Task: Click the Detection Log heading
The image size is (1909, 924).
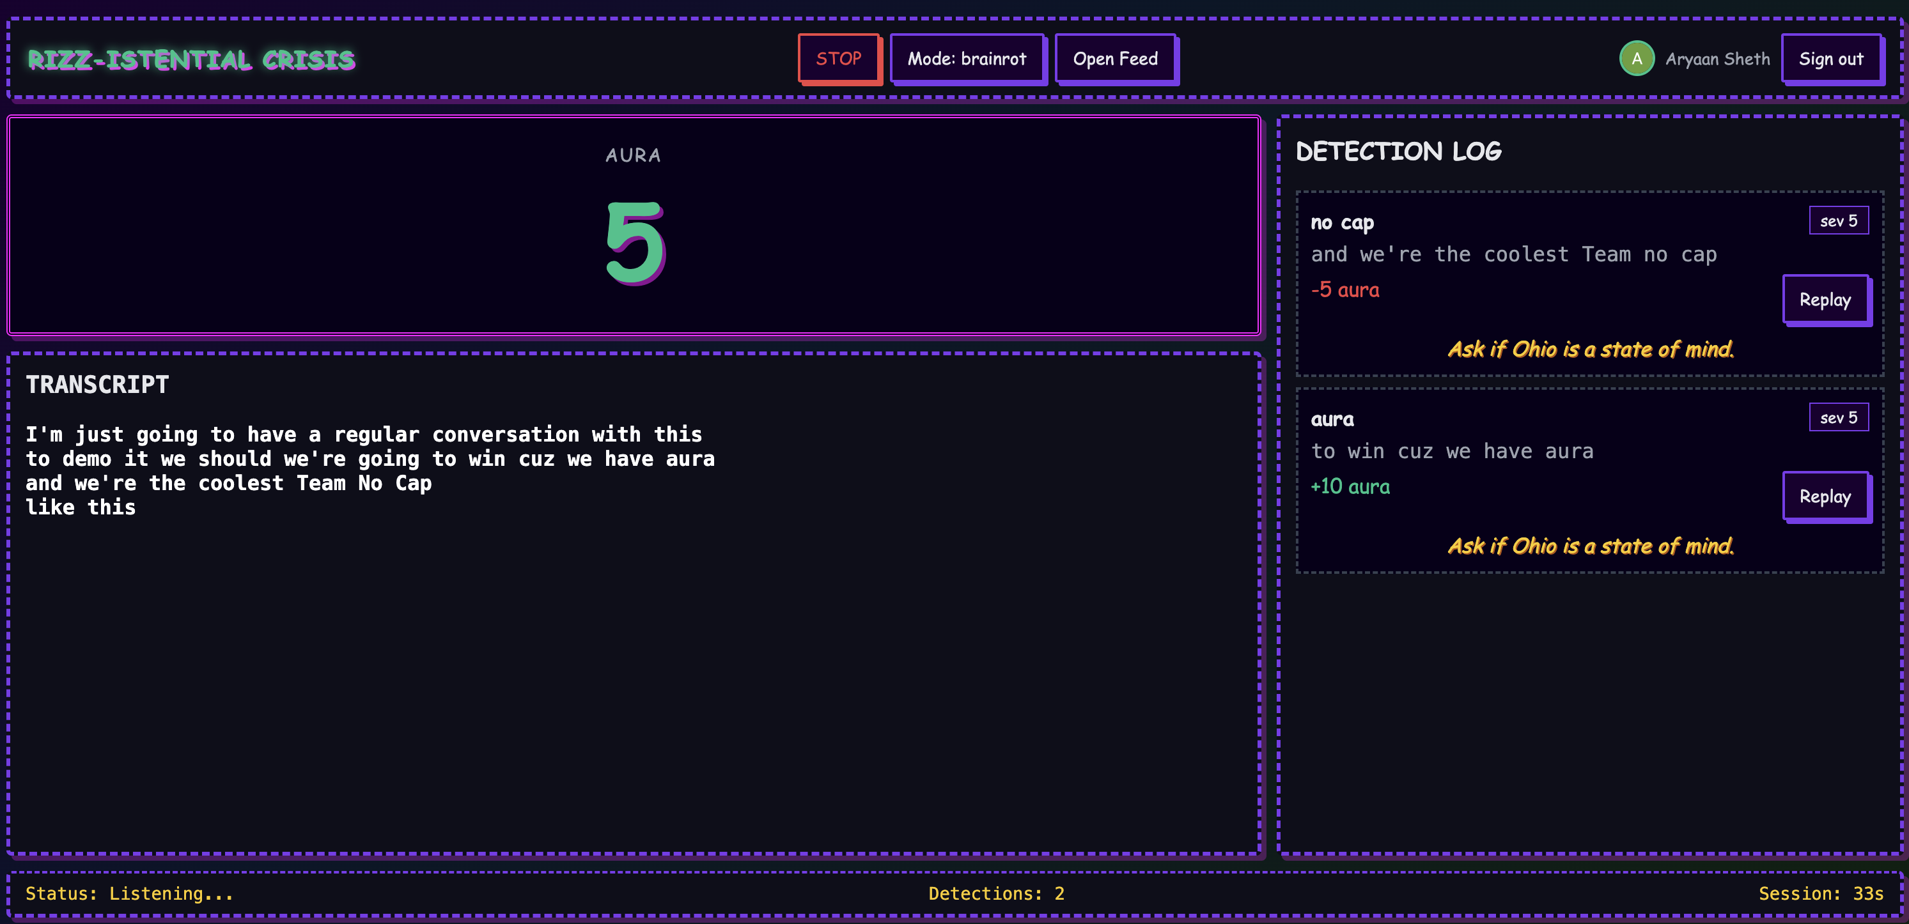Action: click(x=1398, y=152)
